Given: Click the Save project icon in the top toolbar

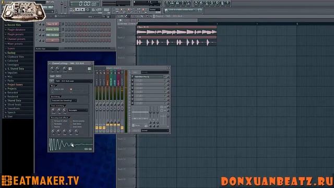Looking at the screenshot, I should point(207,3).
